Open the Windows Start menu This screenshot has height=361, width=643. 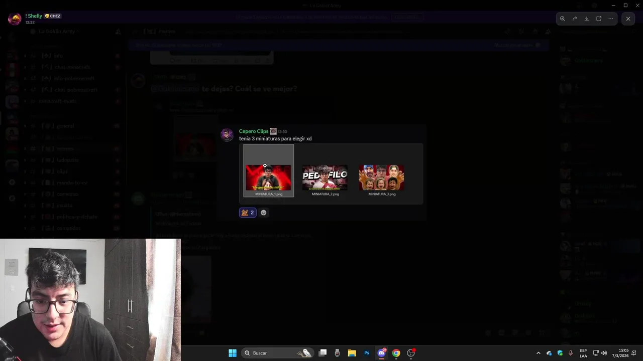(233, 353)
